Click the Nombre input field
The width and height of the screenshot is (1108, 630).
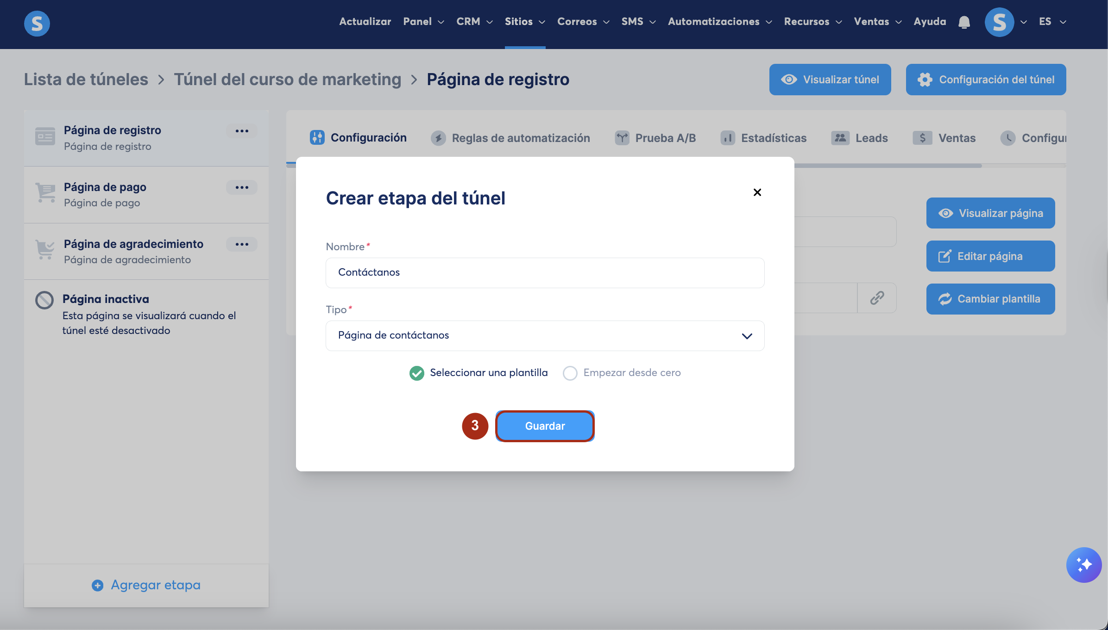coord(545,273)
